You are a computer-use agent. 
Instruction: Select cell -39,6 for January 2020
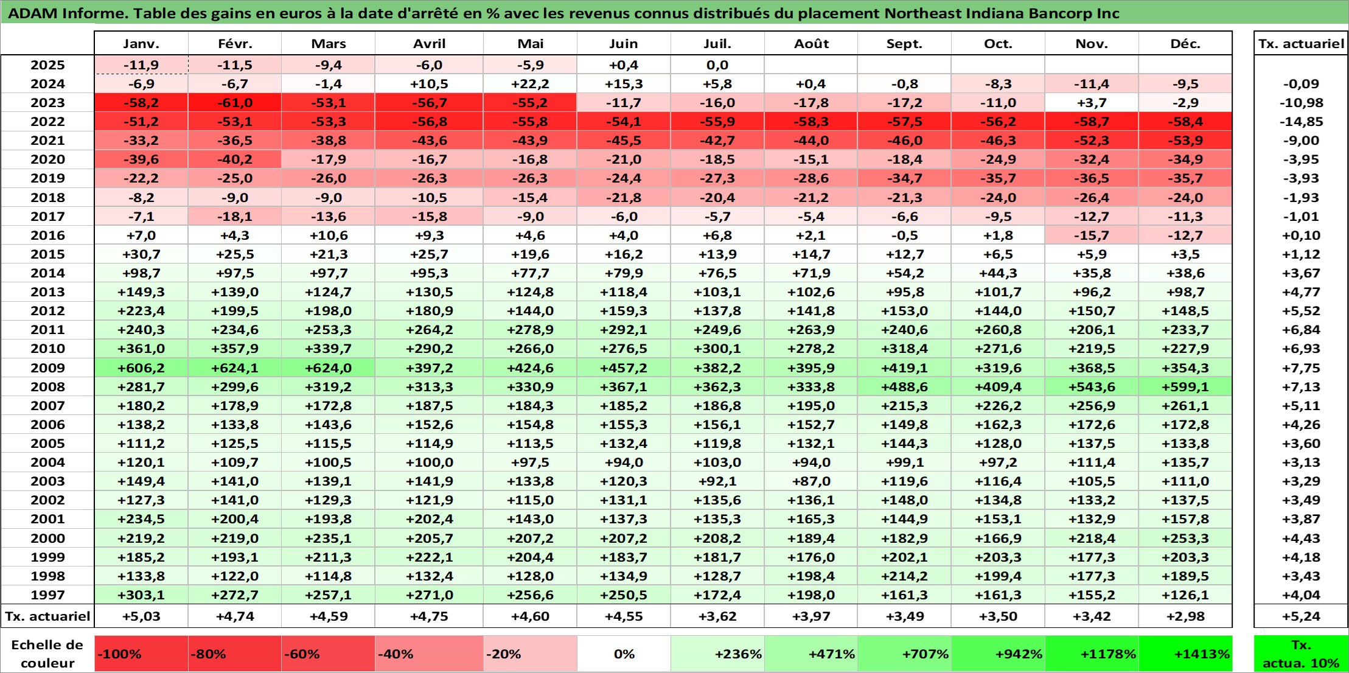(x=141, y=159)
